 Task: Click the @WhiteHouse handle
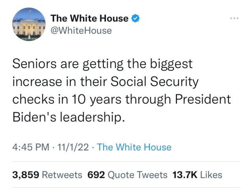(x=81, y=30)
